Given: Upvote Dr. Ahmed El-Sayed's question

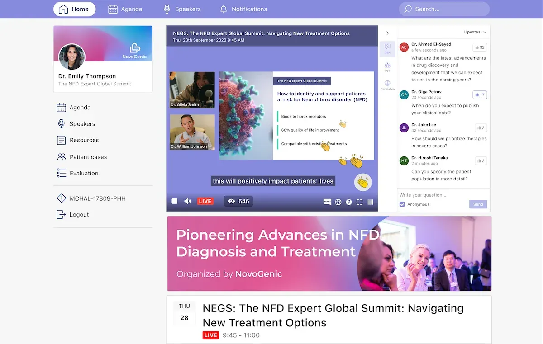Looking at the screenshot, I should [x=480, y=47].
